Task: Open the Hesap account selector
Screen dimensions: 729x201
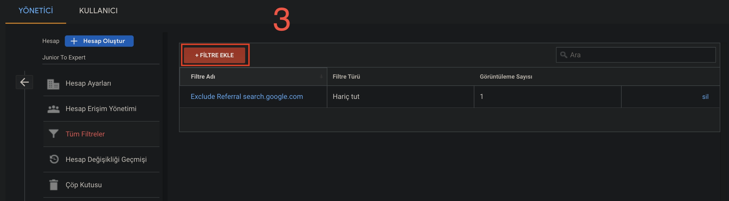Action: pos(51,41)
